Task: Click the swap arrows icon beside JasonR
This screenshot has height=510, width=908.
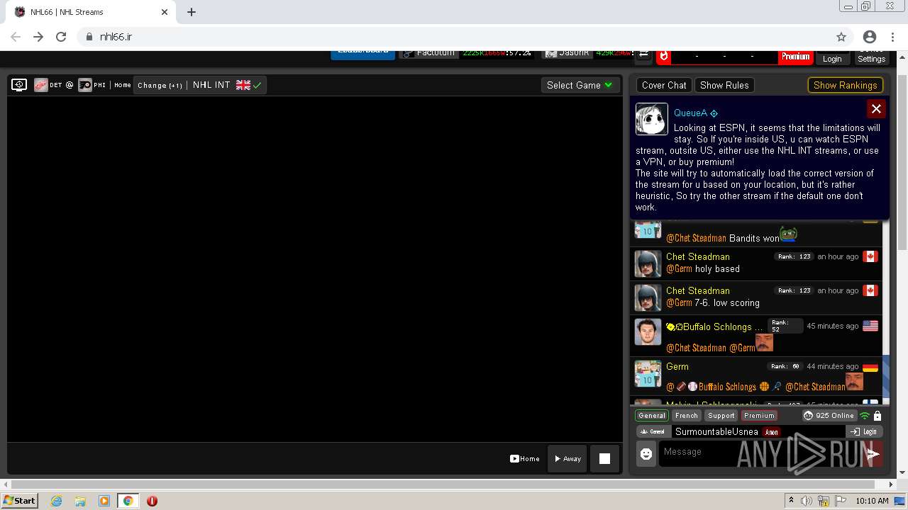Action: pos(643,55)
